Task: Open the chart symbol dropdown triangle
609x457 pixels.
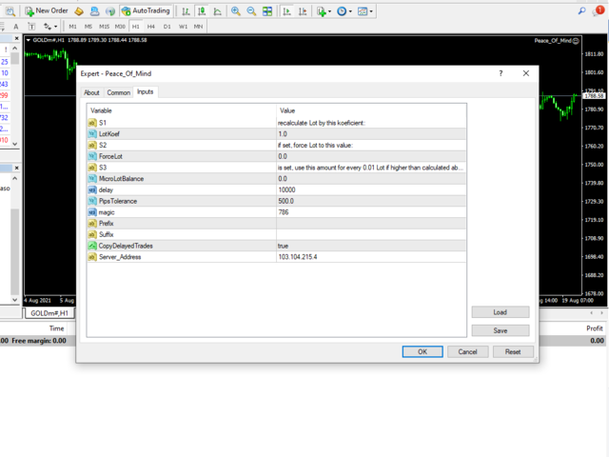Action: pyautogui.click(x=28, y=40)
